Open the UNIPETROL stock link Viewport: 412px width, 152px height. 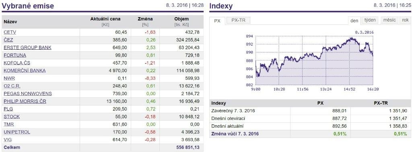17,132
